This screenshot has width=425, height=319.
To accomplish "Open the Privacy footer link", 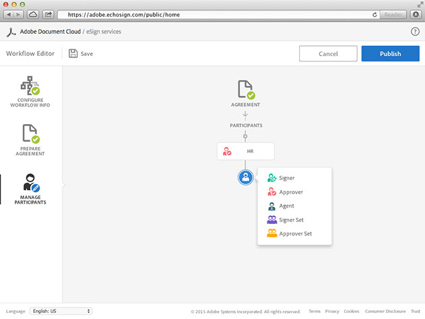I will tap(332, 312).
